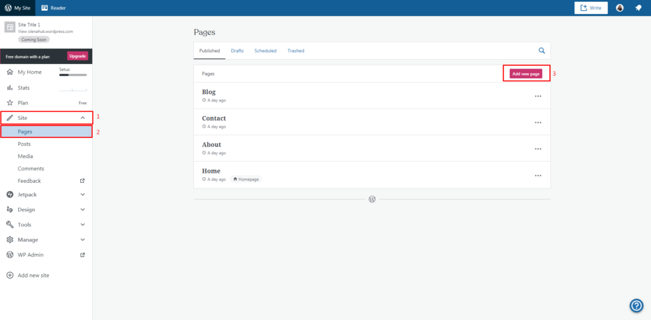This screenshot has width=651, height=320.
Task: Click the WP Admin WordPress icon
Action: tap(10, 255)
